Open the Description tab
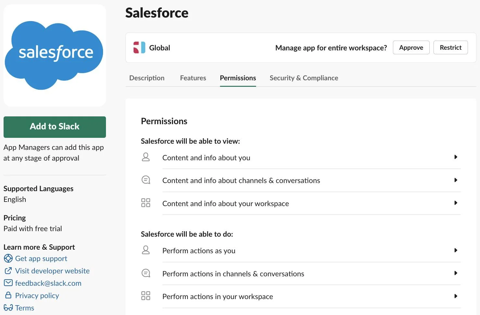The image size is (480, 315). click(x=147, y=78)
